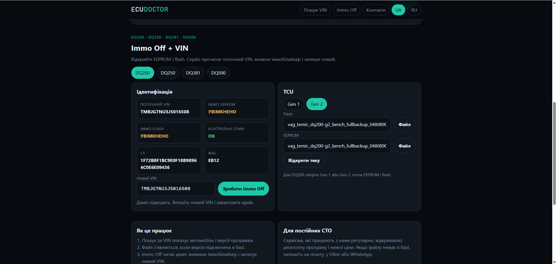Select the DQ500 gearbox tab
Viewport: 556px width, 264px height.
pyautogui.click(x=218, y=73)
